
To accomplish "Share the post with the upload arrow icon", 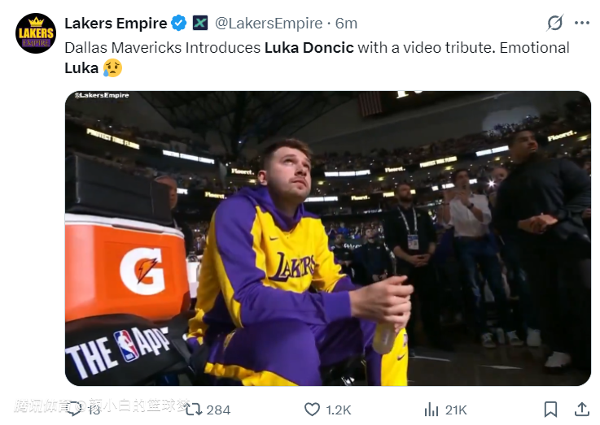I will [x=581, y=409].
